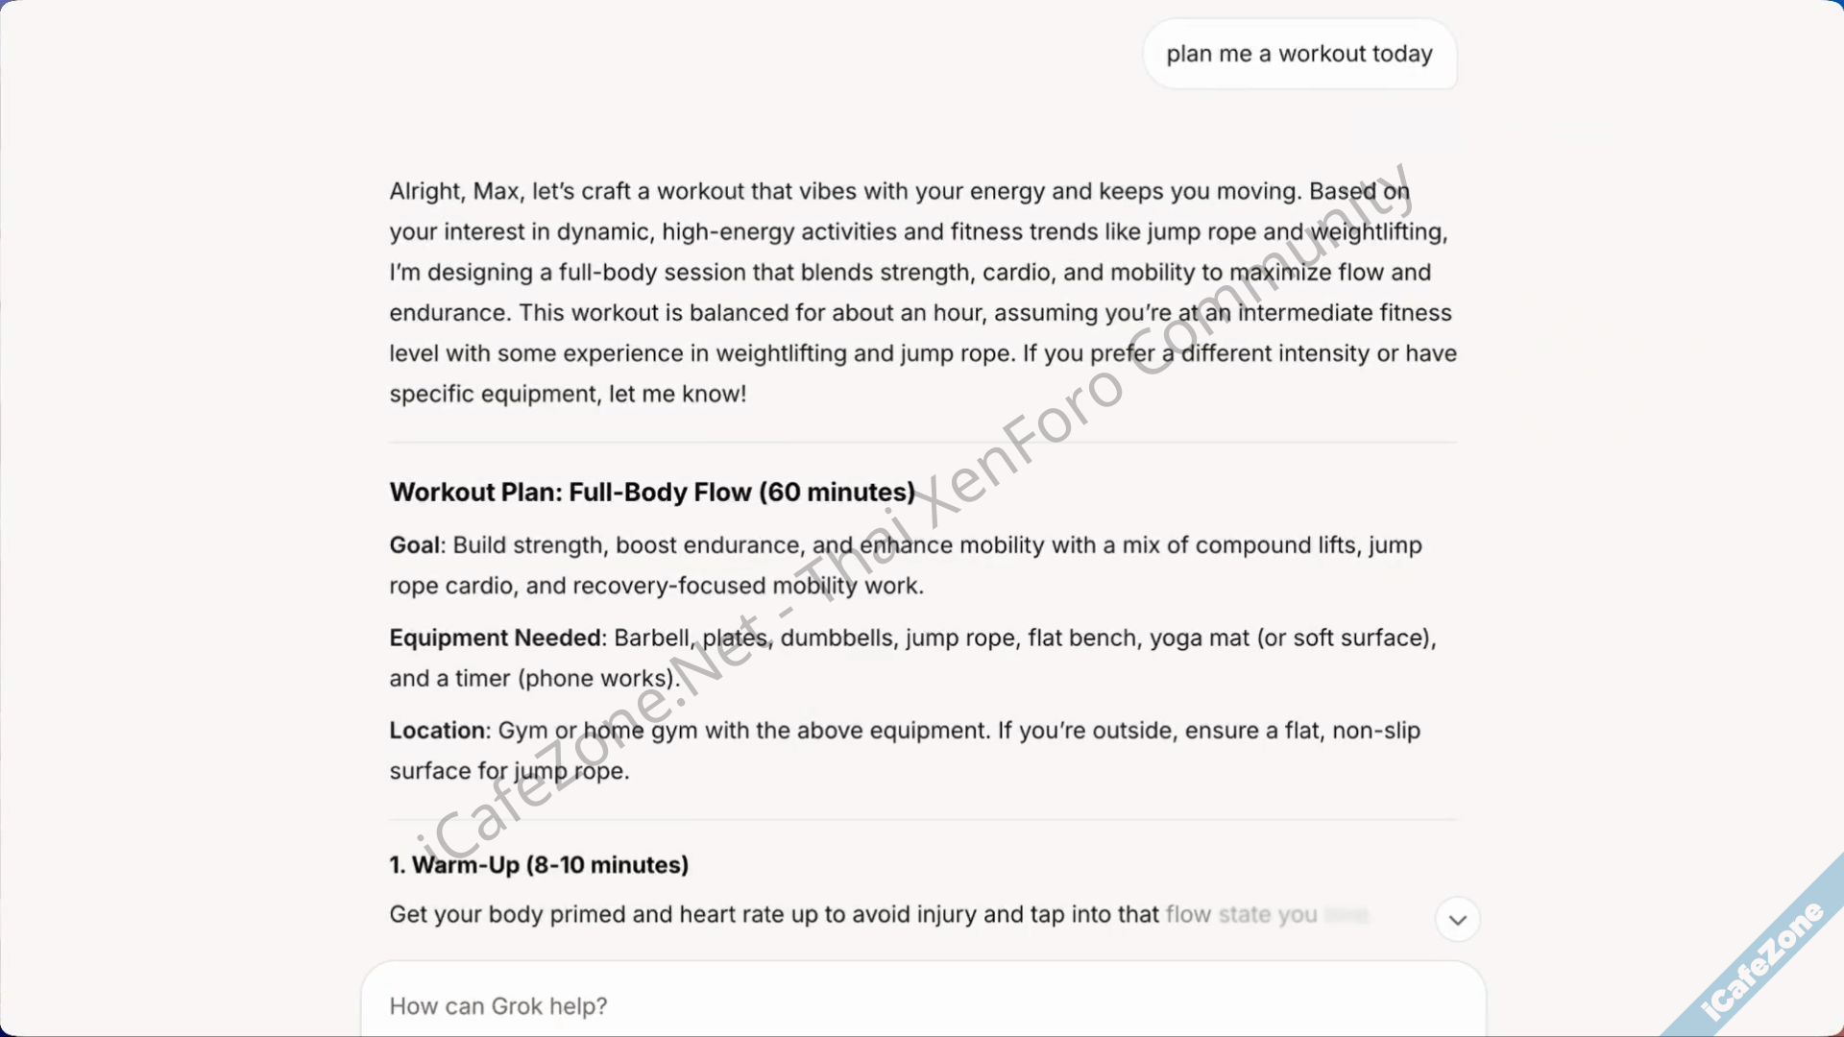This screenshot has width=1844, height=1037.
Task: Click the divider line above Warm-Up heading
Action: (922, 820)
